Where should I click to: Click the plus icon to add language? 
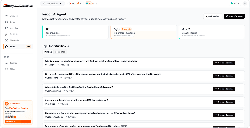[95, 3]
